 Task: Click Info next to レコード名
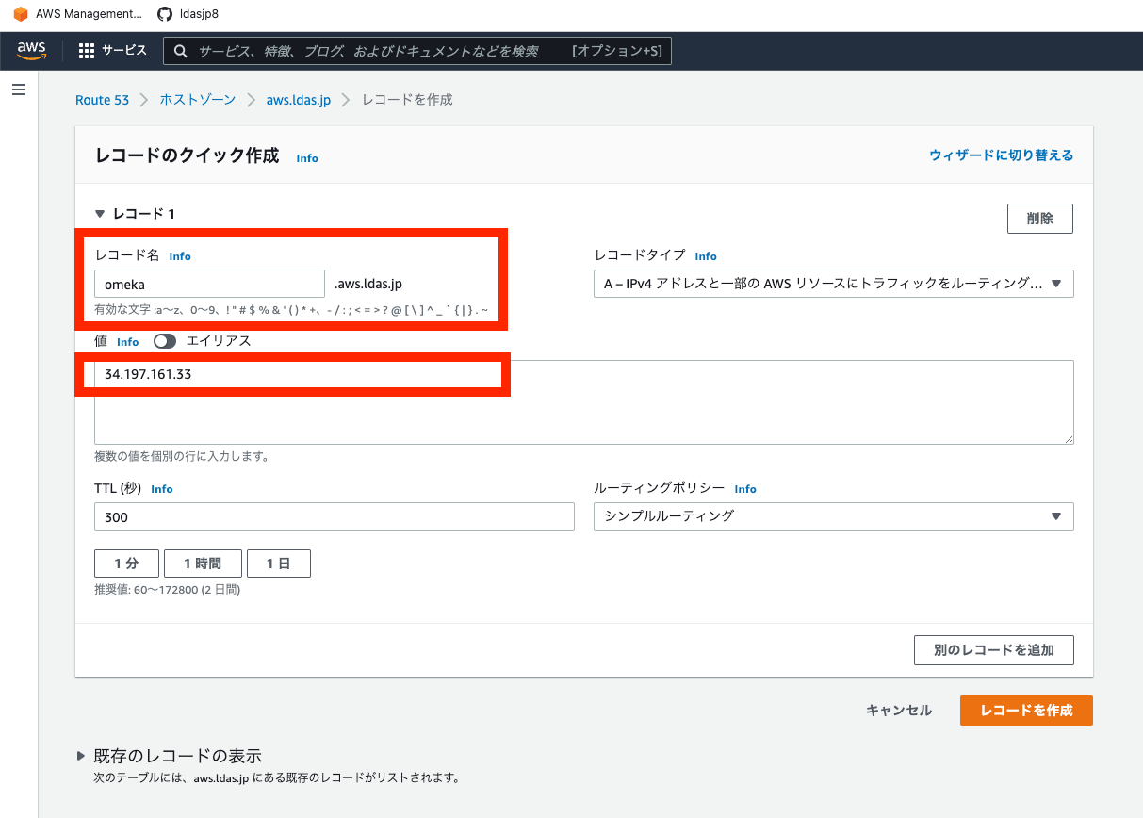(180, 256)
